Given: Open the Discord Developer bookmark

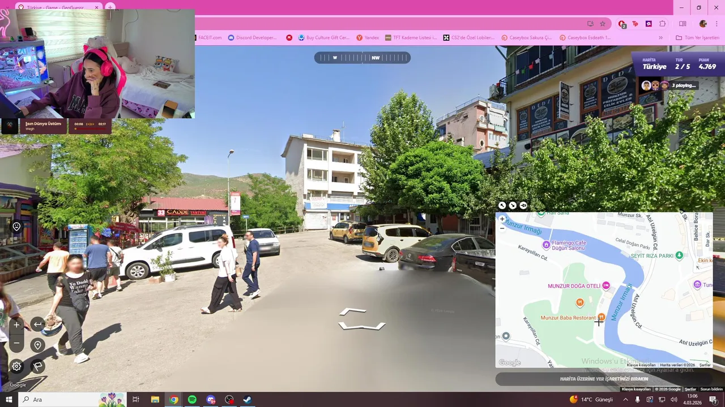Looking at the screenshot, I should (253, 38).
